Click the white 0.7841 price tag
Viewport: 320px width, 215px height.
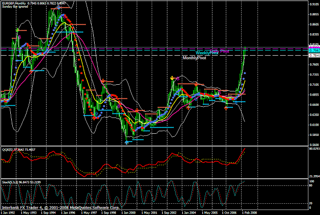[x=314, y=55]
